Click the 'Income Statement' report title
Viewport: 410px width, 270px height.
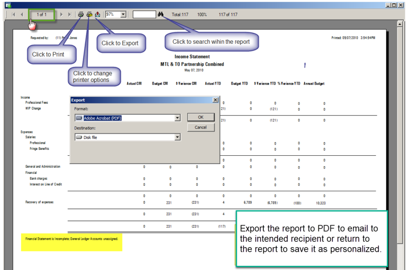192,56
